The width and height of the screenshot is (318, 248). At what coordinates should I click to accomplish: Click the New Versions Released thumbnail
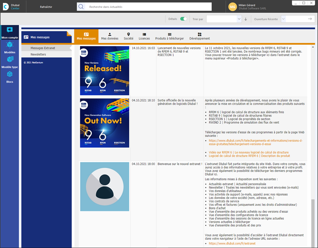(105, 71)
